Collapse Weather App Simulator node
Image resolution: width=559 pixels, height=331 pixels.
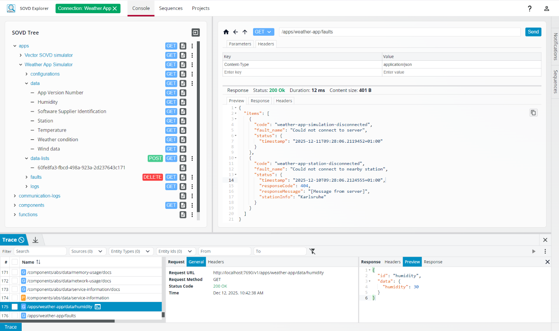point(21,65)
